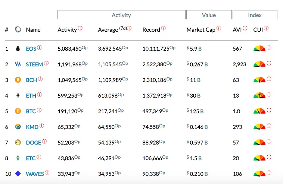This screenshot has height=184, width=283.
Task: Click the BTC orange logo icon
Action: [18, 111]
